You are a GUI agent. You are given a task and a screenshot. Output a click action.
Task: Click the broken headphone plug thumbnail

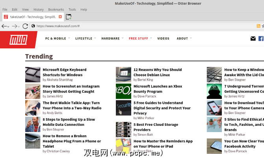click(33, 141)
